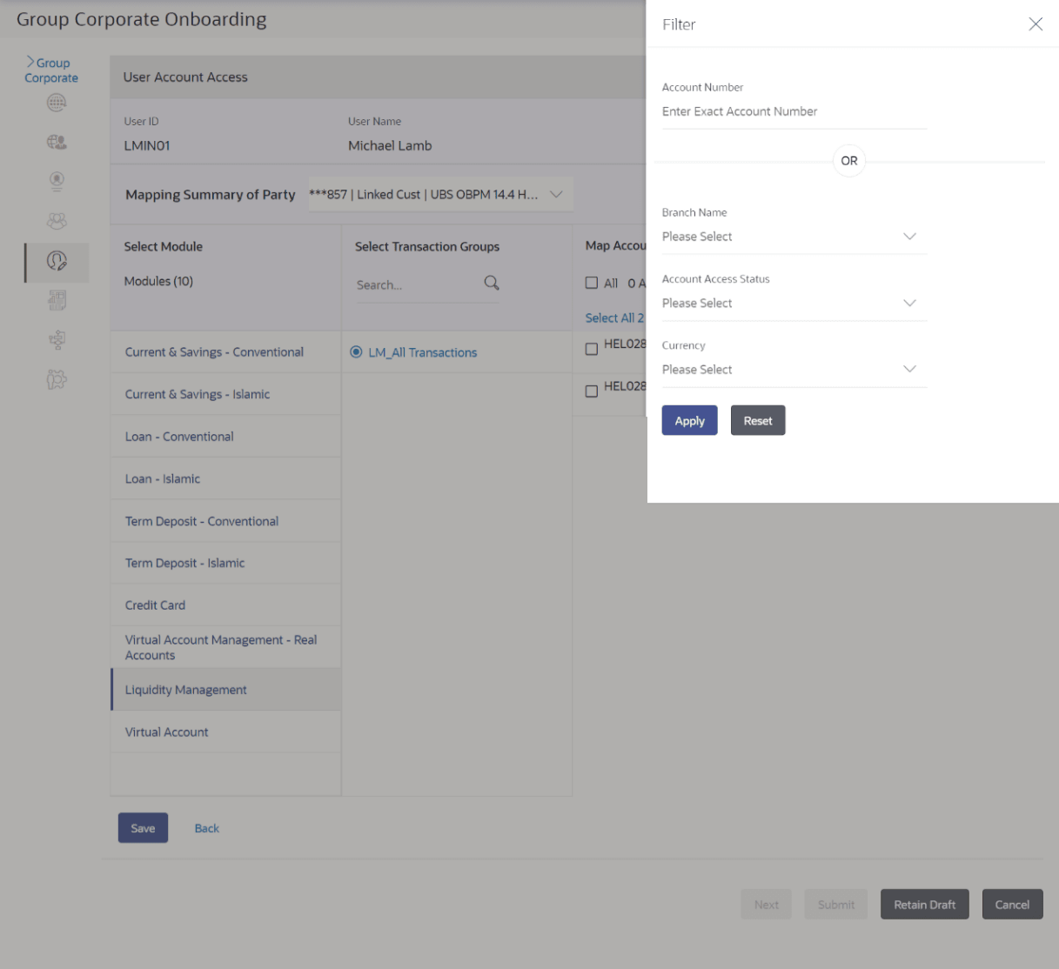Click the workflow flowchart sidebar icon

pyautogui.click(x=57, y=340)
